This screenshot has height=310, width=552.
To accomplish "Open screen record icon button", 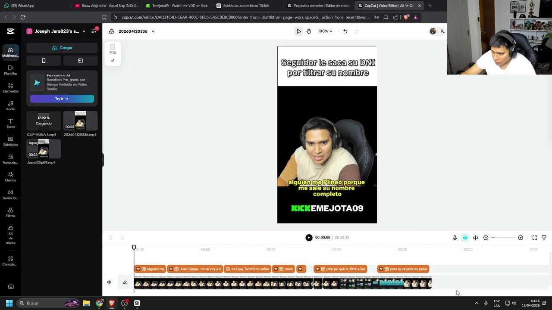I will click(x=80, y=61).
